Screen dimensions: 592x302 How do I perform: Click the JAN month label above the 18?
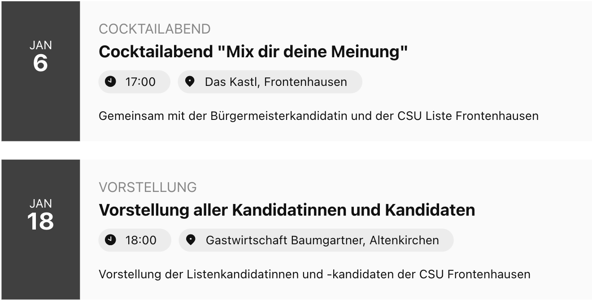click(x=40, y=204)
